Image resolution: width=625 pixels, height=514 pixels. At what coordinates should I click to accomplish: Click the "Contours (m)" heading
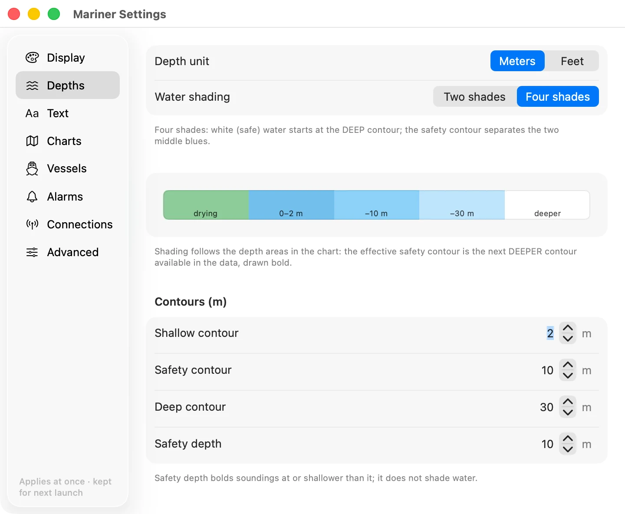click(191, 302)
